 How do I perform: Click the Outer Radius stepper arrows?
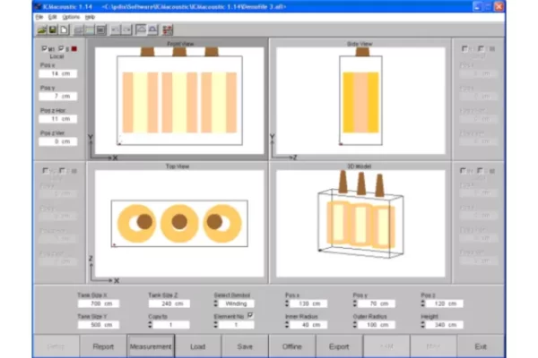355,325
